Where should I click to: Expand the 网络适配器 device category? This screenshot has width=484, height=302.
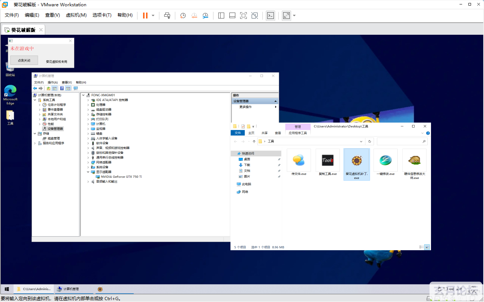88,162
